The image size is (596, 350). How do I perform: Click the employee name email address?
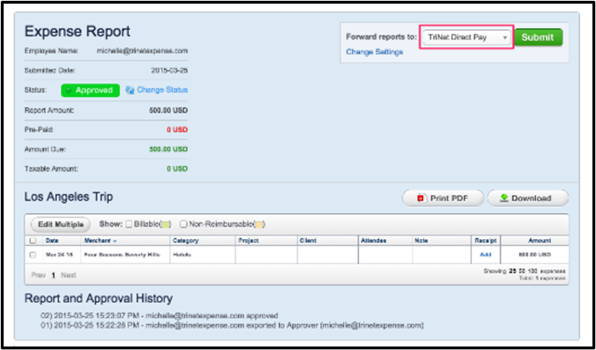pyautogui.click(x=142, y=51)
